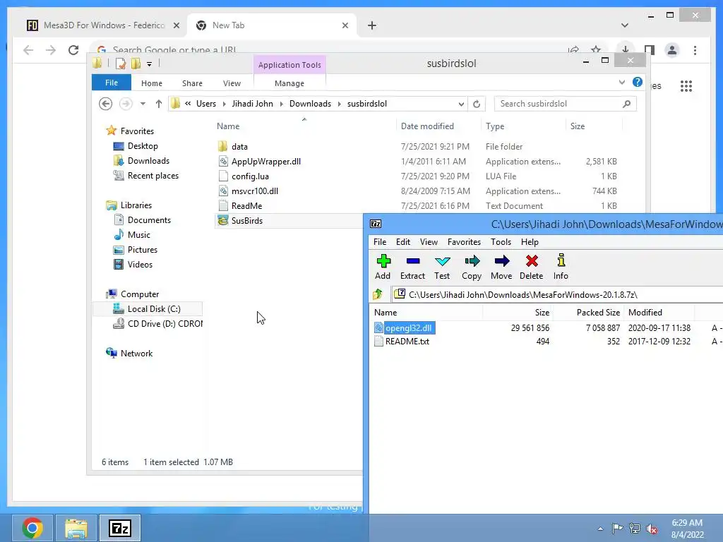Viewport: 723px width, 542px height.
Task: Expand the address bar history dropdown
Action: coord(461,104)
